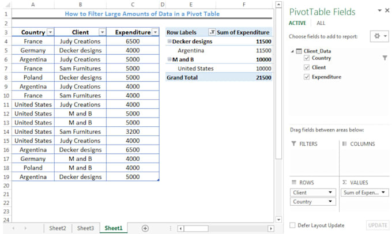Open the Sum of Expenditure dropdown in VALUES
Viewport: 392px width, 234px height.
click(384, 193)
